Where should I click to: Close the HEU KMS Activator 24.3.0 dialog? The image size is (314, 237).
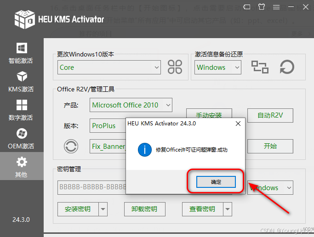point(238,124)
